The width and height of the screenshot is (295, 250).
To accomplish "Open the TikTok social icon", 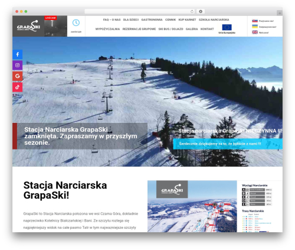I will [17, 87].
